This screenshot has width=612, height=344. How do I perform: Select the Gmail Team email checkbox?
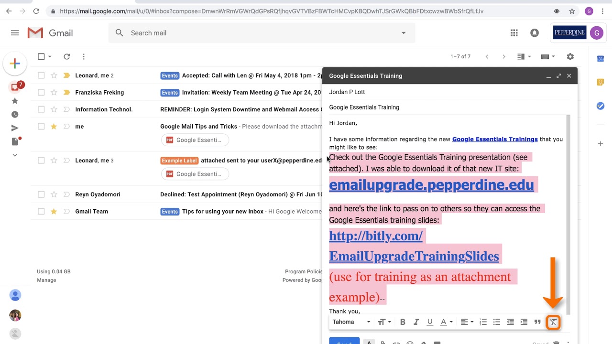[41, 211]
